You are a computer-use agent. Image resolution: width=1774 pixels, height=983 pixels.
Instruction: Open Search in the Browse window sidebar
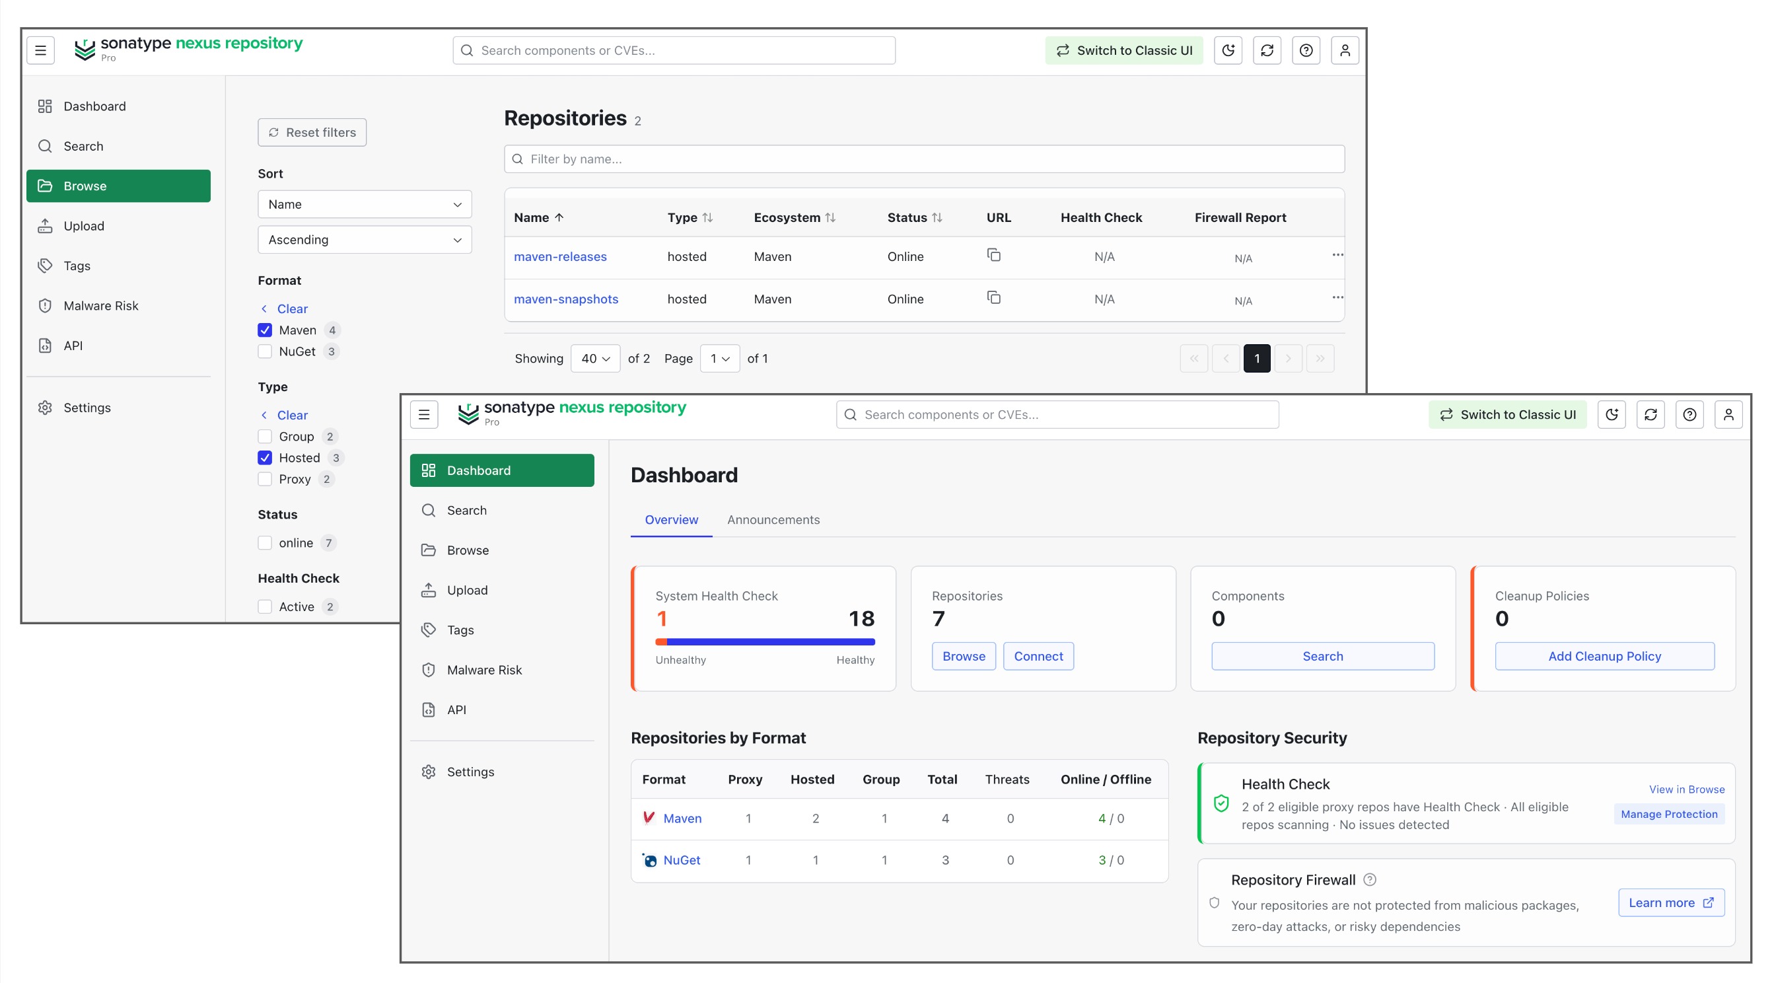click(118, 146)
